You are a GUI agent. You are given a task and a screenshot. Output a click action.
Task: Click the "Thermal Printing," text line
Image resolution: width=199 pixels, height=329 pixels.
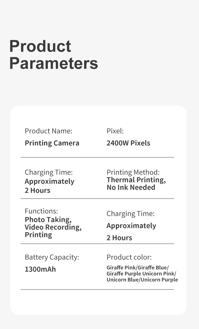(136, 180)
